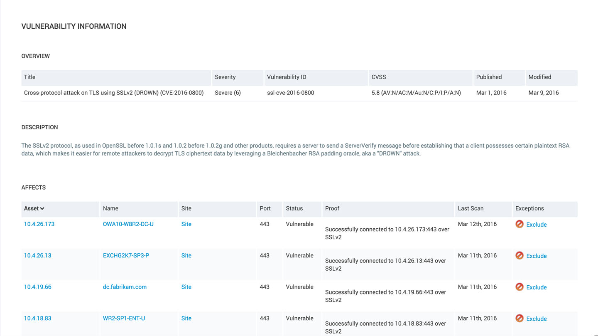The image size is (598, 336).
Task: Click the Site link for 10.4.26.173
Action: tap(186, 224)
